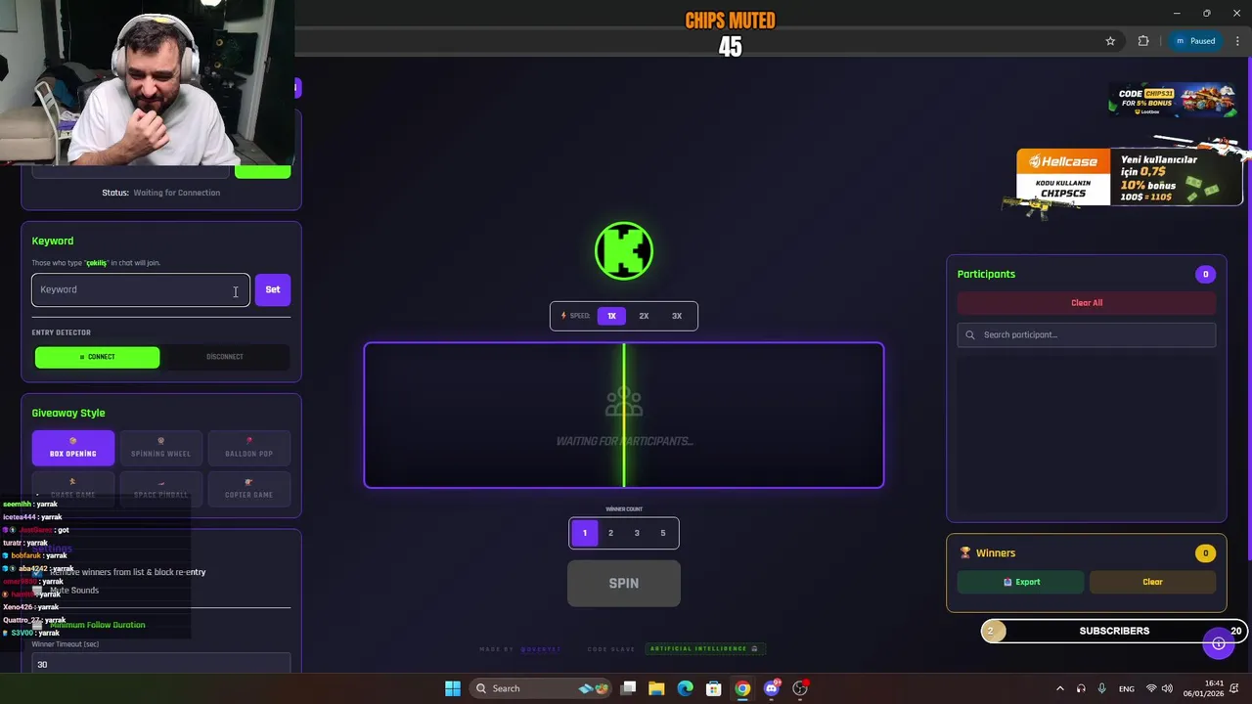Image resolution: width=1252 pixels, height=704 pixels.
Task: Set winner count to 2
Action: [x=610, y=533]
